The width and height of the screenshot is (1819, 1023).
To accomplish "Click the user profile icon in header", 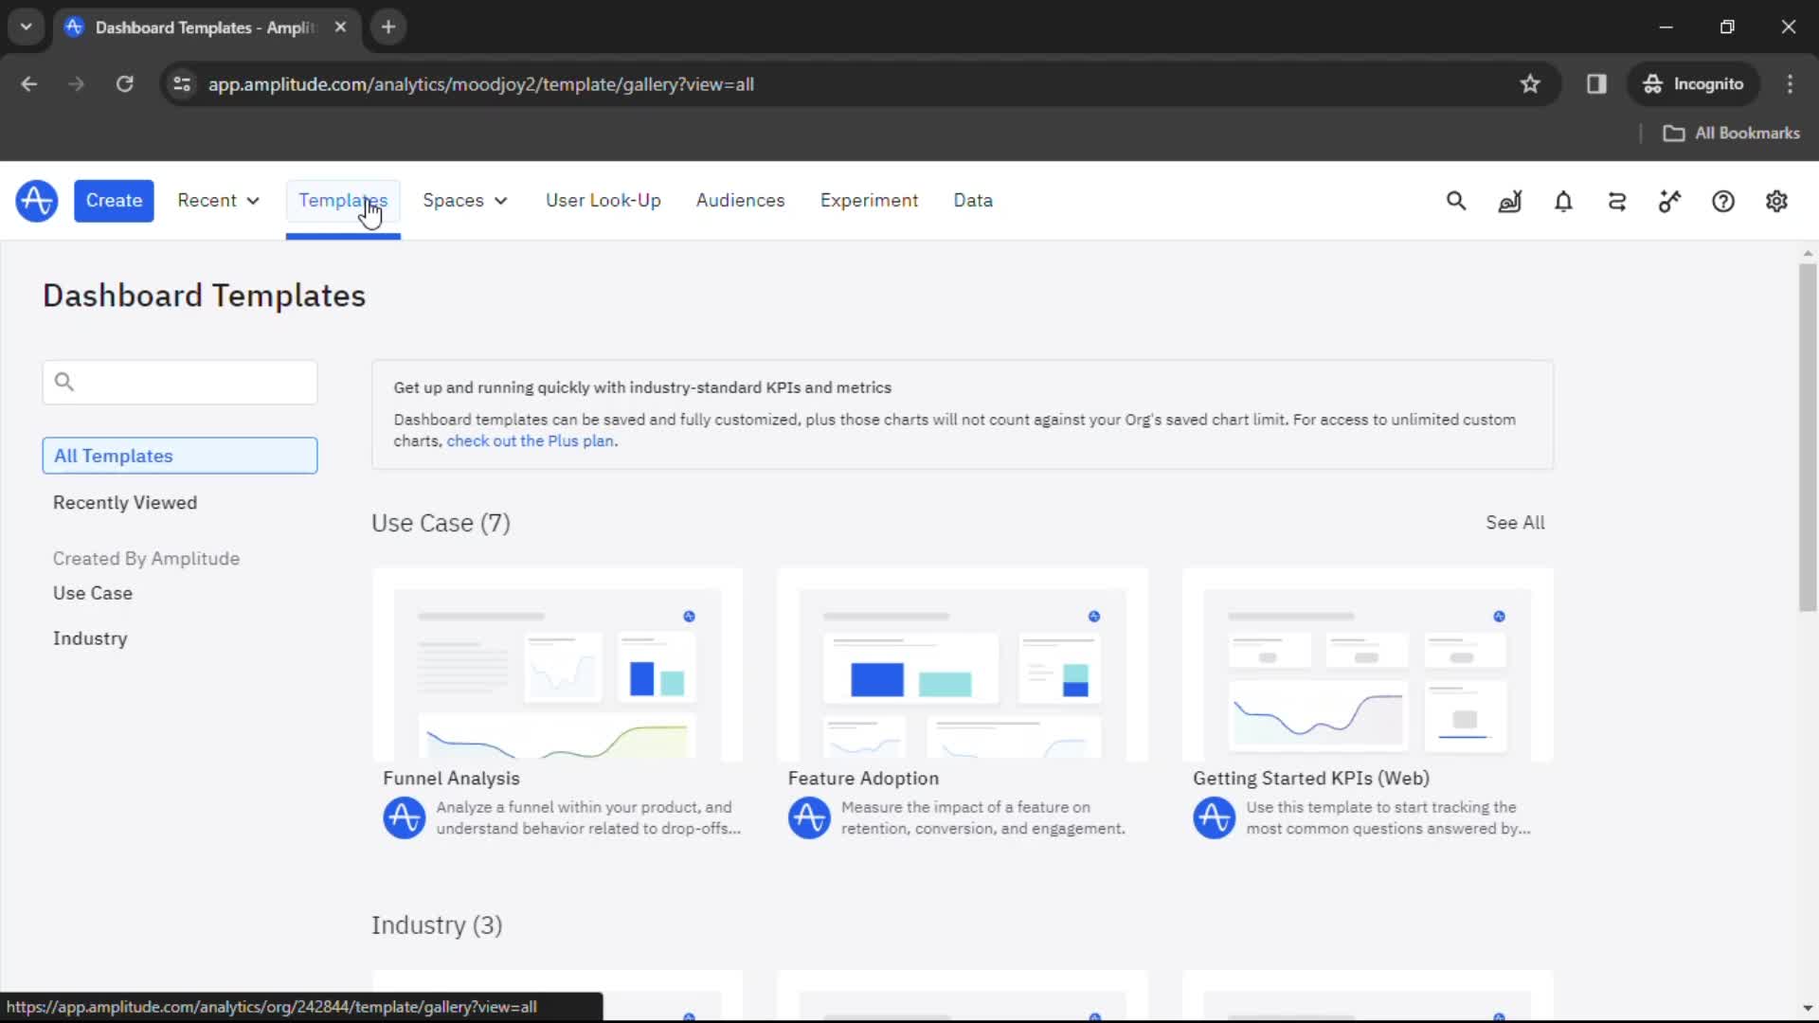I will click(x=1775, y=201).
